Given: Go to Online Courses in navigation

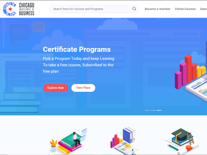Looking at the screenshot, I should coord(185,9).
